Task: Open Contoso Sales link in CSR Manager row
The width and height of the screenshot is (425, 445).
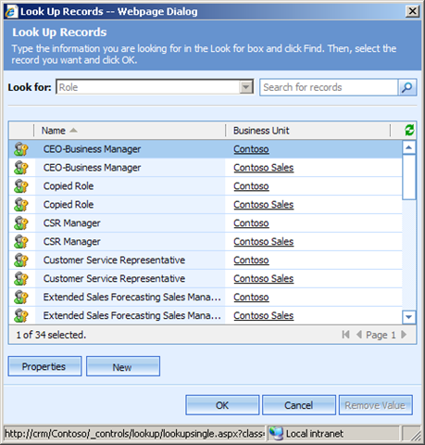Action: point(263,242)
